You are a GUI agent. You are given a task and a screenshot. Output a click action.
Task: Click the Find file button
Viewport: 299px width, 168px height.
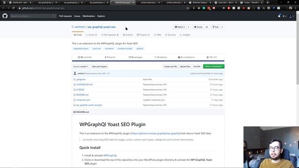click(197, 66)
